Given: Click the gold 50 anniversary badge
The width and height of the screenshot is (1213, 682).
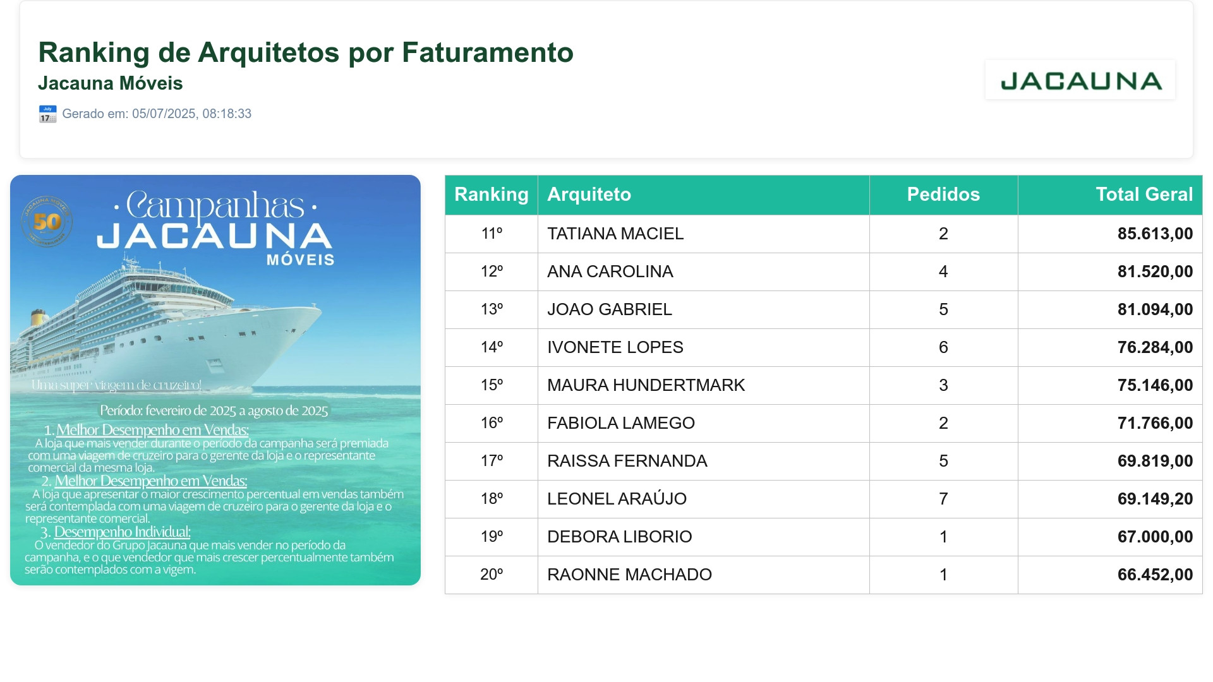Looking at the screenshot, I should click(x=47, y=222).
